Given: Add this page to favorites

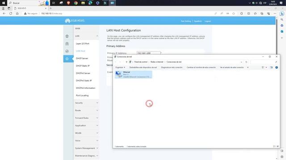Looking at the screenshot, I should (x=233, y=13).
